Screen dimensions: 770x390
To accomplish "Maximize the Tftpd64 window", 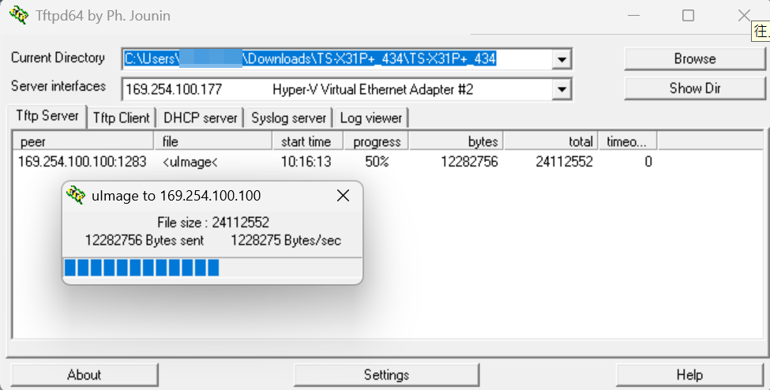I will 688,16.
